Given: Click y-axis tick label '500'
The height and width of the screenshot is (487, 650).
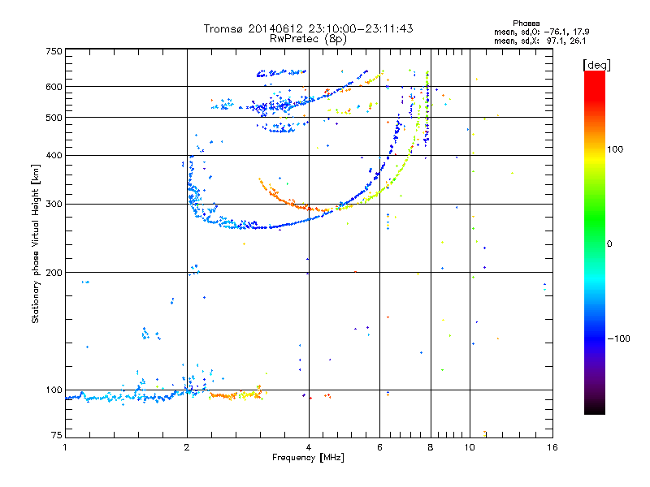Looking at the screenshot, I should [x=54, y=118].
